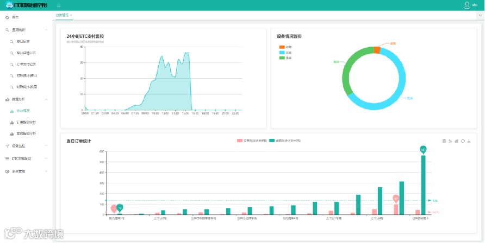Screen dimensions: 485x243
Task: Click the orange 故障 donut segment
Action: (377, 50)
